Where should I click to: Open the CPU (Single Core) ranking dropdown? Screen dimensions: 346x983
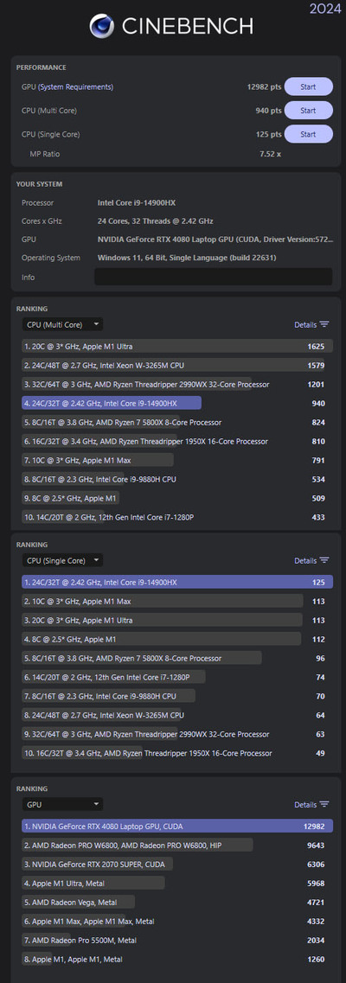62,560
